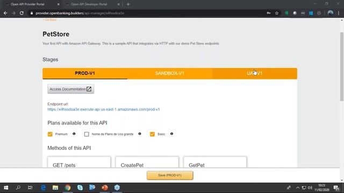Click the Methods of this API heading
This screenshot has height=193, width=344.
pos(69,148)
